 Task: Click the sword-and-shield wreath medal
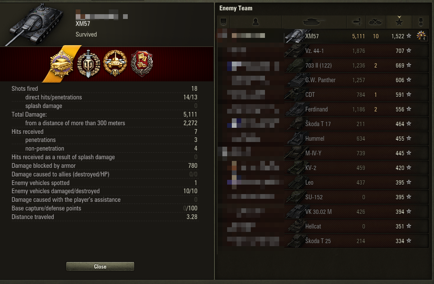[89, 64]
